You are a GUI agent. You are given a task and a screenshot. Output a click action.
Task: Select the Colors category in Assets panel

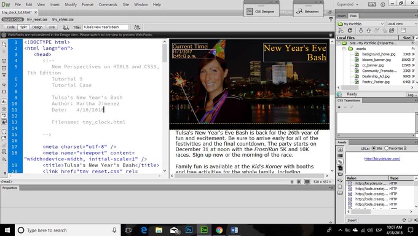pos(340,155)
